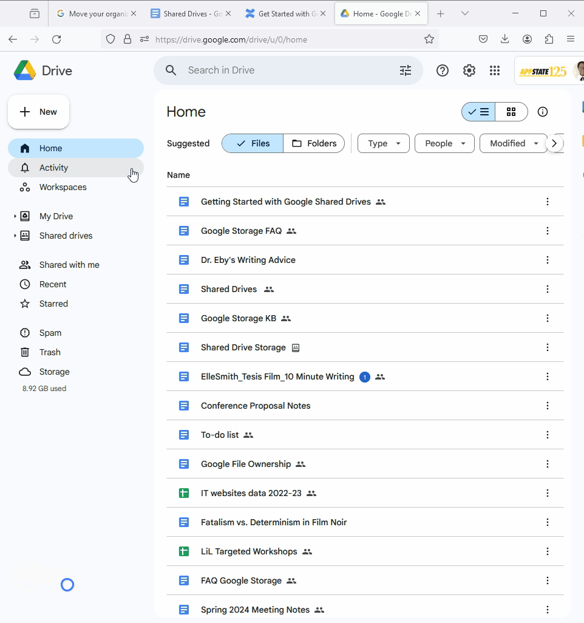Open Firefox extensions puzzle icon
Viewport: 584px width, 623px height.
pos(549,39)
